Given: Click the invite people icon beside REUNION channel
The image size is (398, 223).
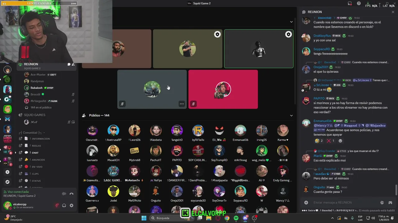Looking at the screenshot, I should [x=73, y=64].
